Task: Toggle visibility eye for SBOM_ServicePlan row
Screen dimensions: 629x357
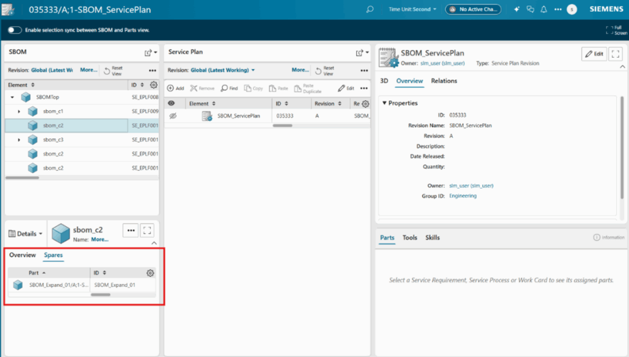Action: (173, 116)
